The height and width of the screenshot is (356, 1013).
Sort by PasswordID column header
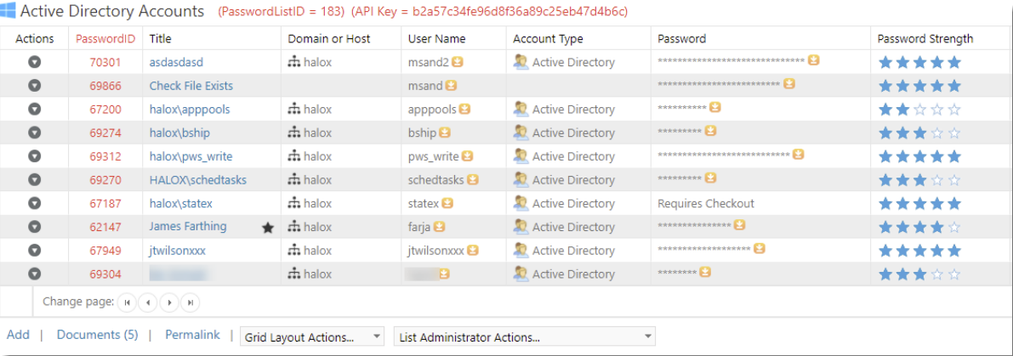(x=105, y=39)
